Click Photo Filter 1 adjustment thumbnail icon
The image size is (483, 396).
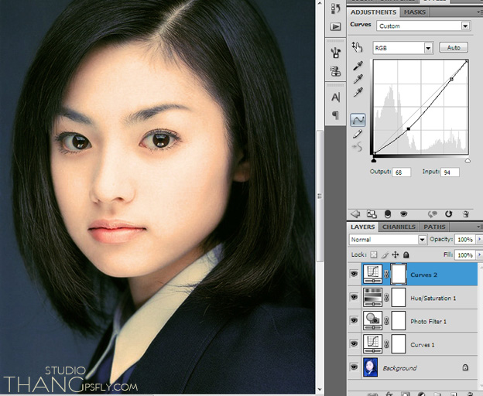tap(373, 321)
